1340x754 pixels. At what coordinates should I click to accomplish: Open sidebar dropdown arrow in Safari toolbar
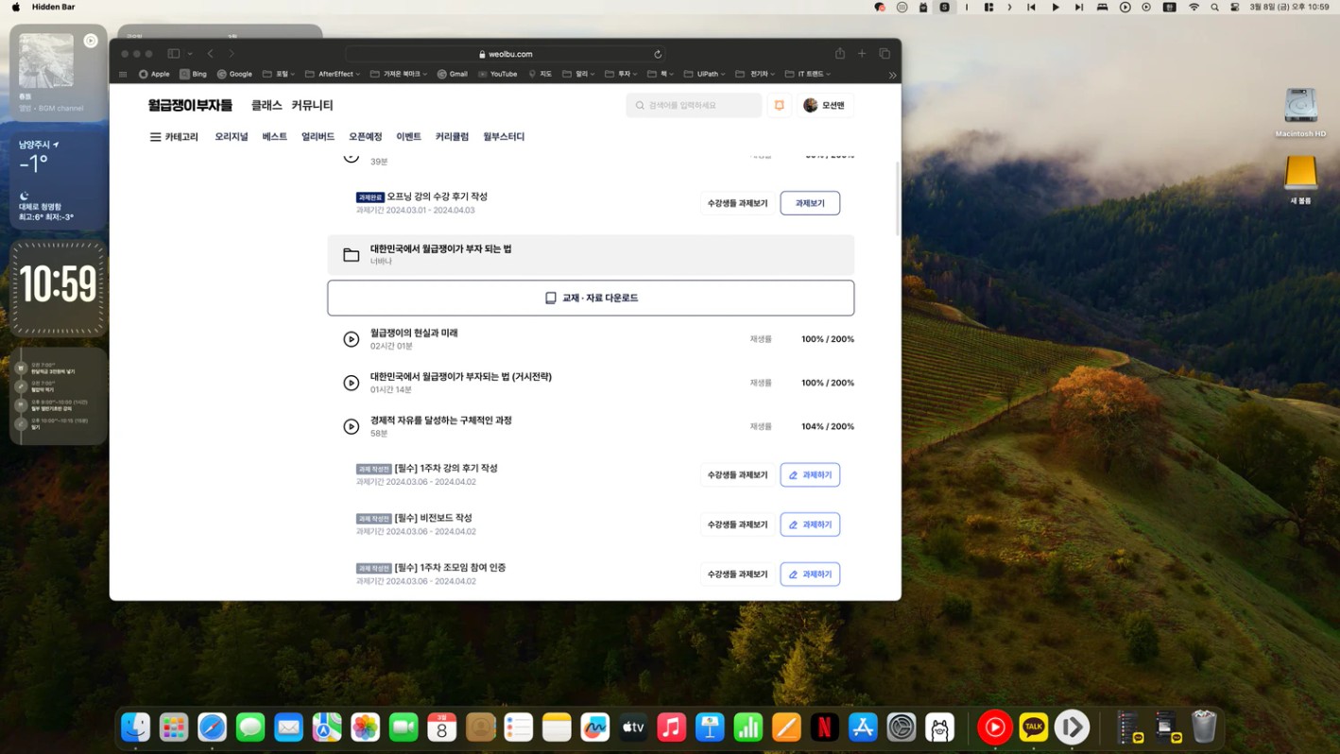click(190, 54)
